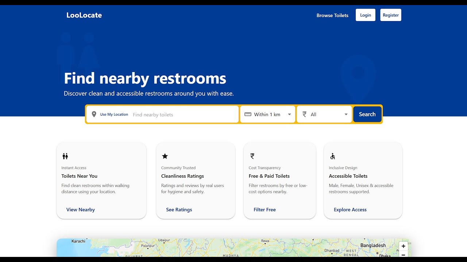Click the star icon on Cleanliness Ratings card
The image size is (467, 262).
pos(165,156)
